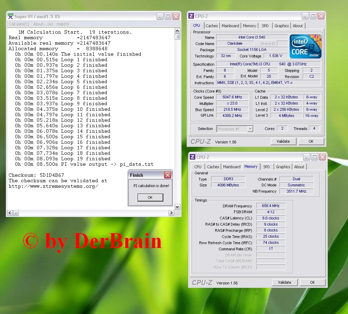
Task: Click the Checksum: 5D1D4B67 line
Action: point(36,175)
